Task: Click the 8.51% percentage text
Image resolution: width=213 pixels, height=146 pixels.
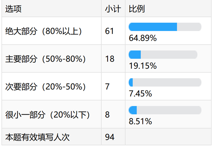Action: (x=140, y=121)
